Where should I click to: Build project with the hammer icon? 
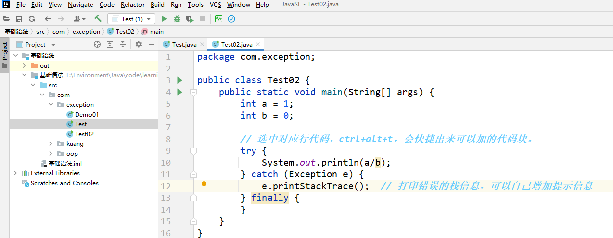tap(98, 19)
